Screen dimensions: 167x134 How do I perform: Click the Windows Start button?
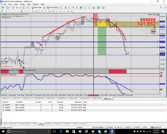(x=3, y=131)
